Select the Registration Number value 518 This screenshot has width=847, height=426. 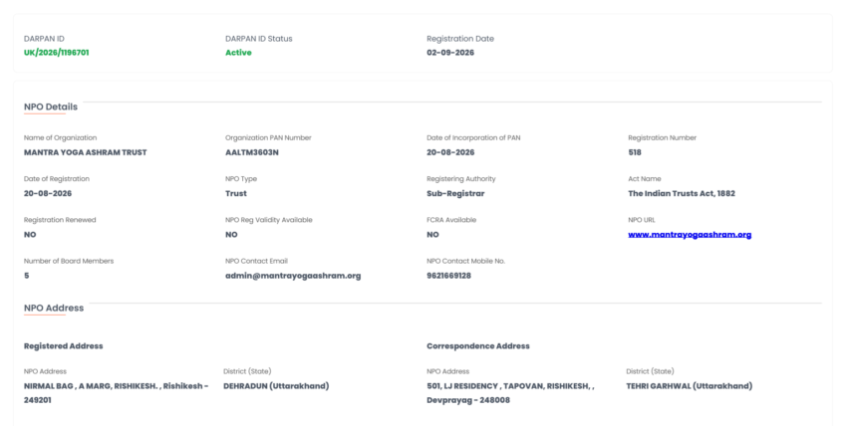[x=635, y=152]
